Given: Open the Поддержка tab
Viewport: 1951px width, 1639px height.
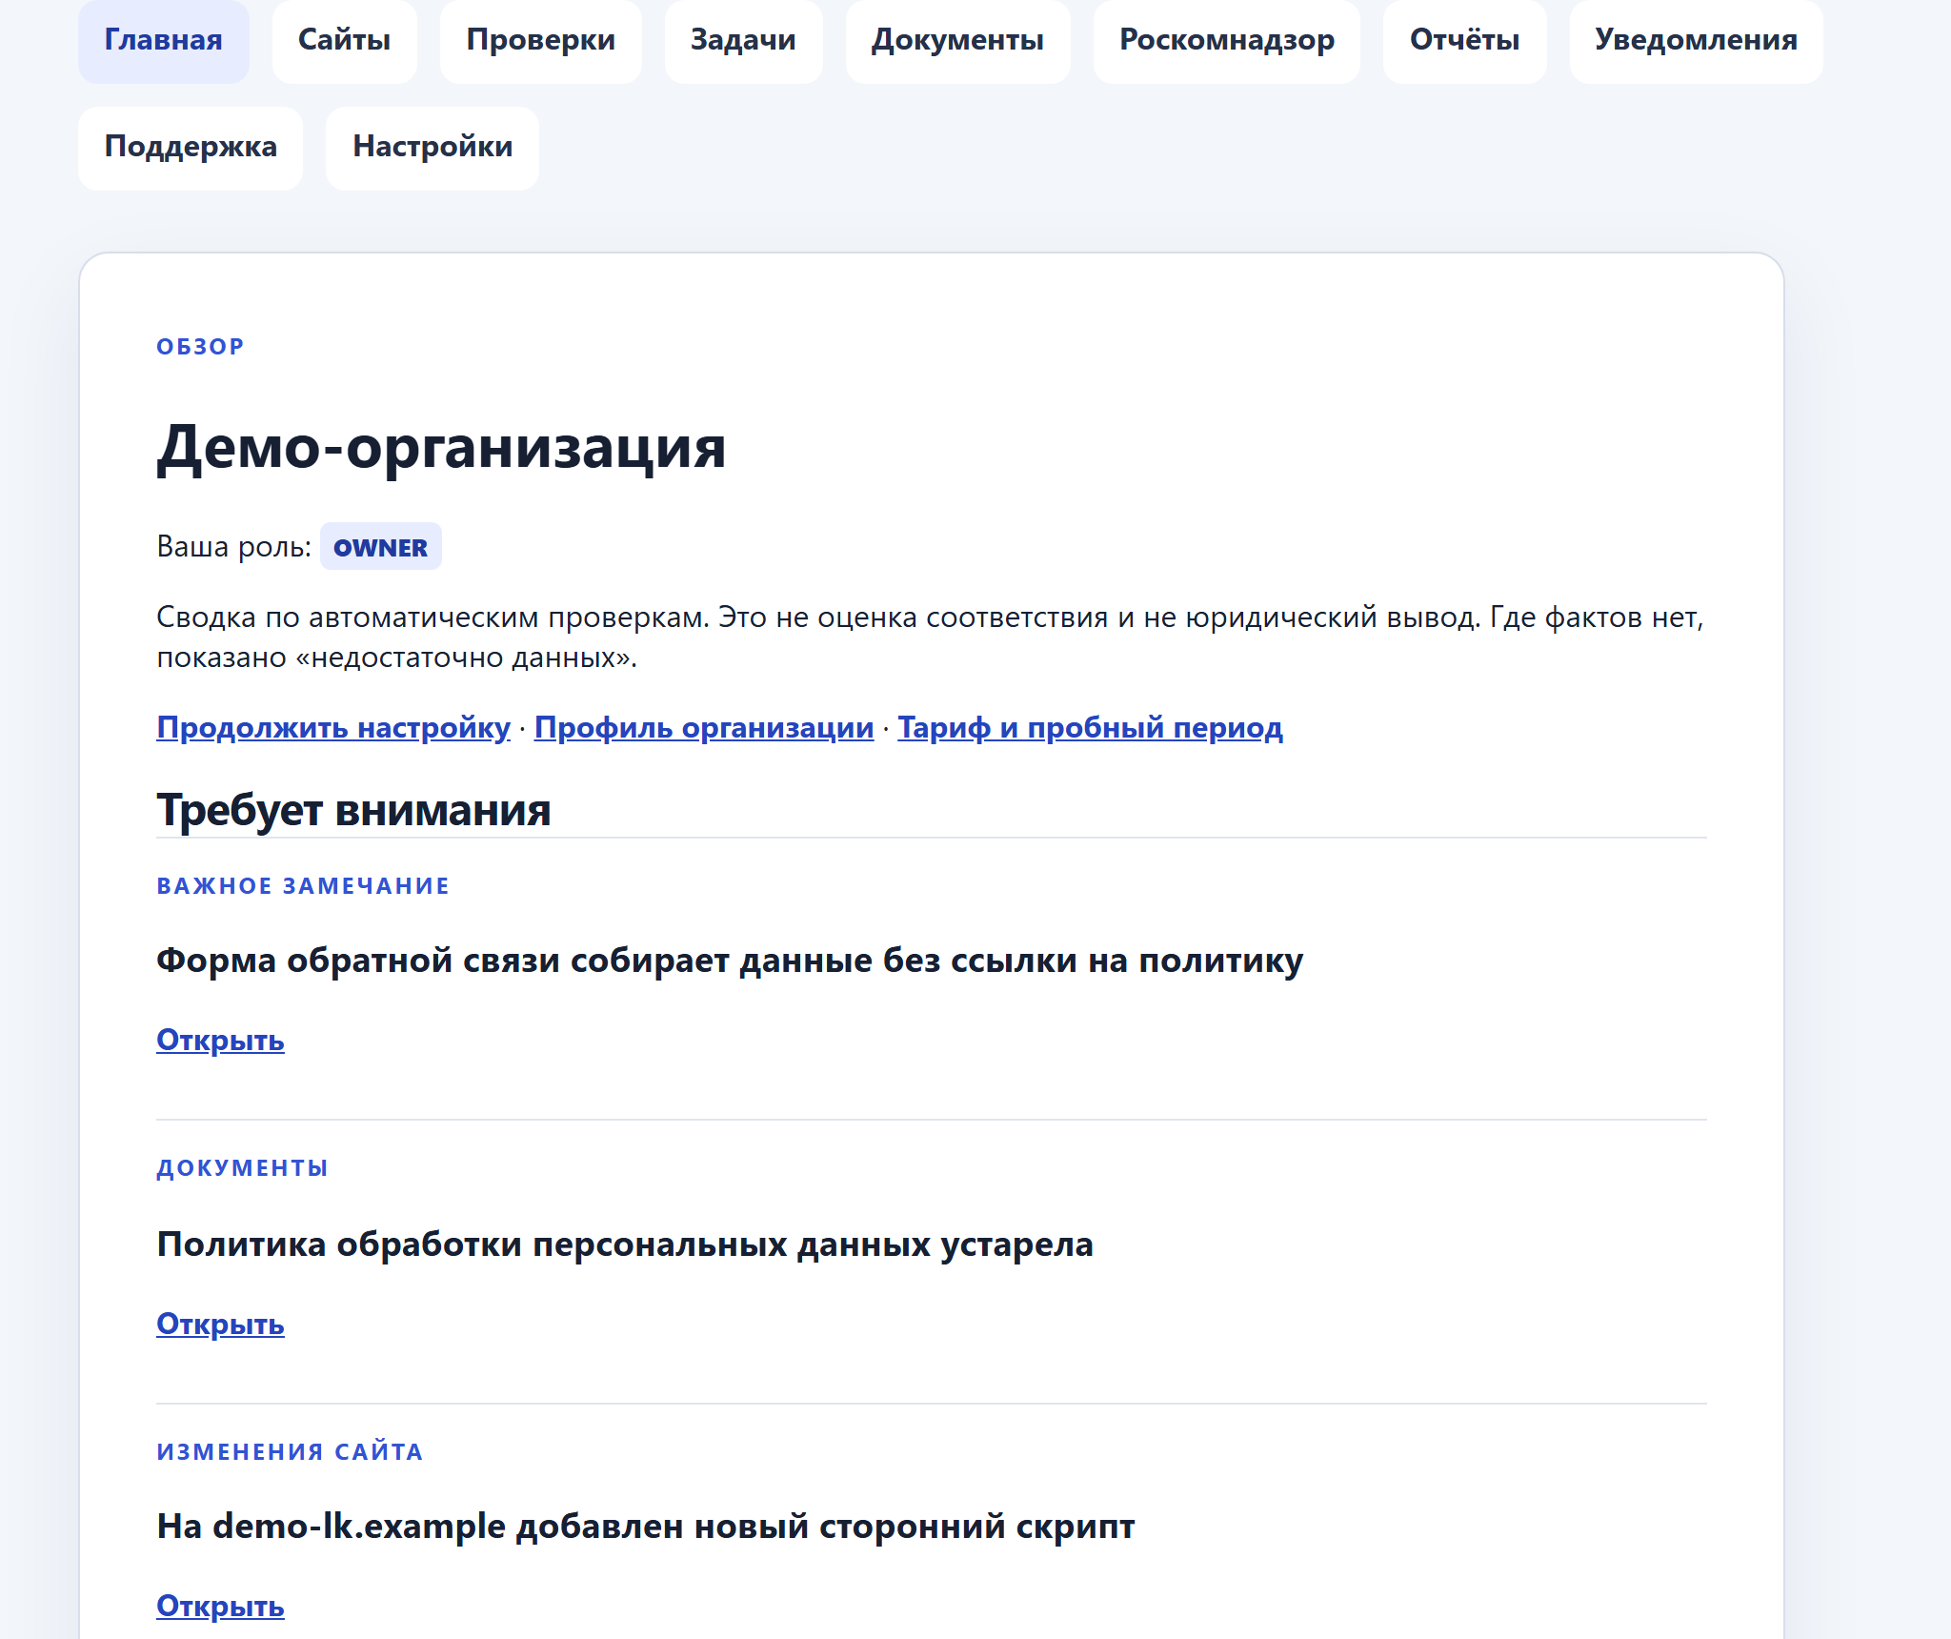Looking at the screenshot, I should [191, 148].
